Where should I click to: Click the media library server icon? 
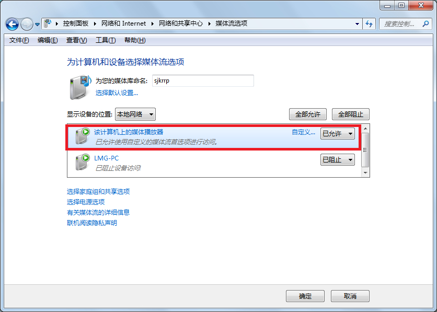[80, 87]
